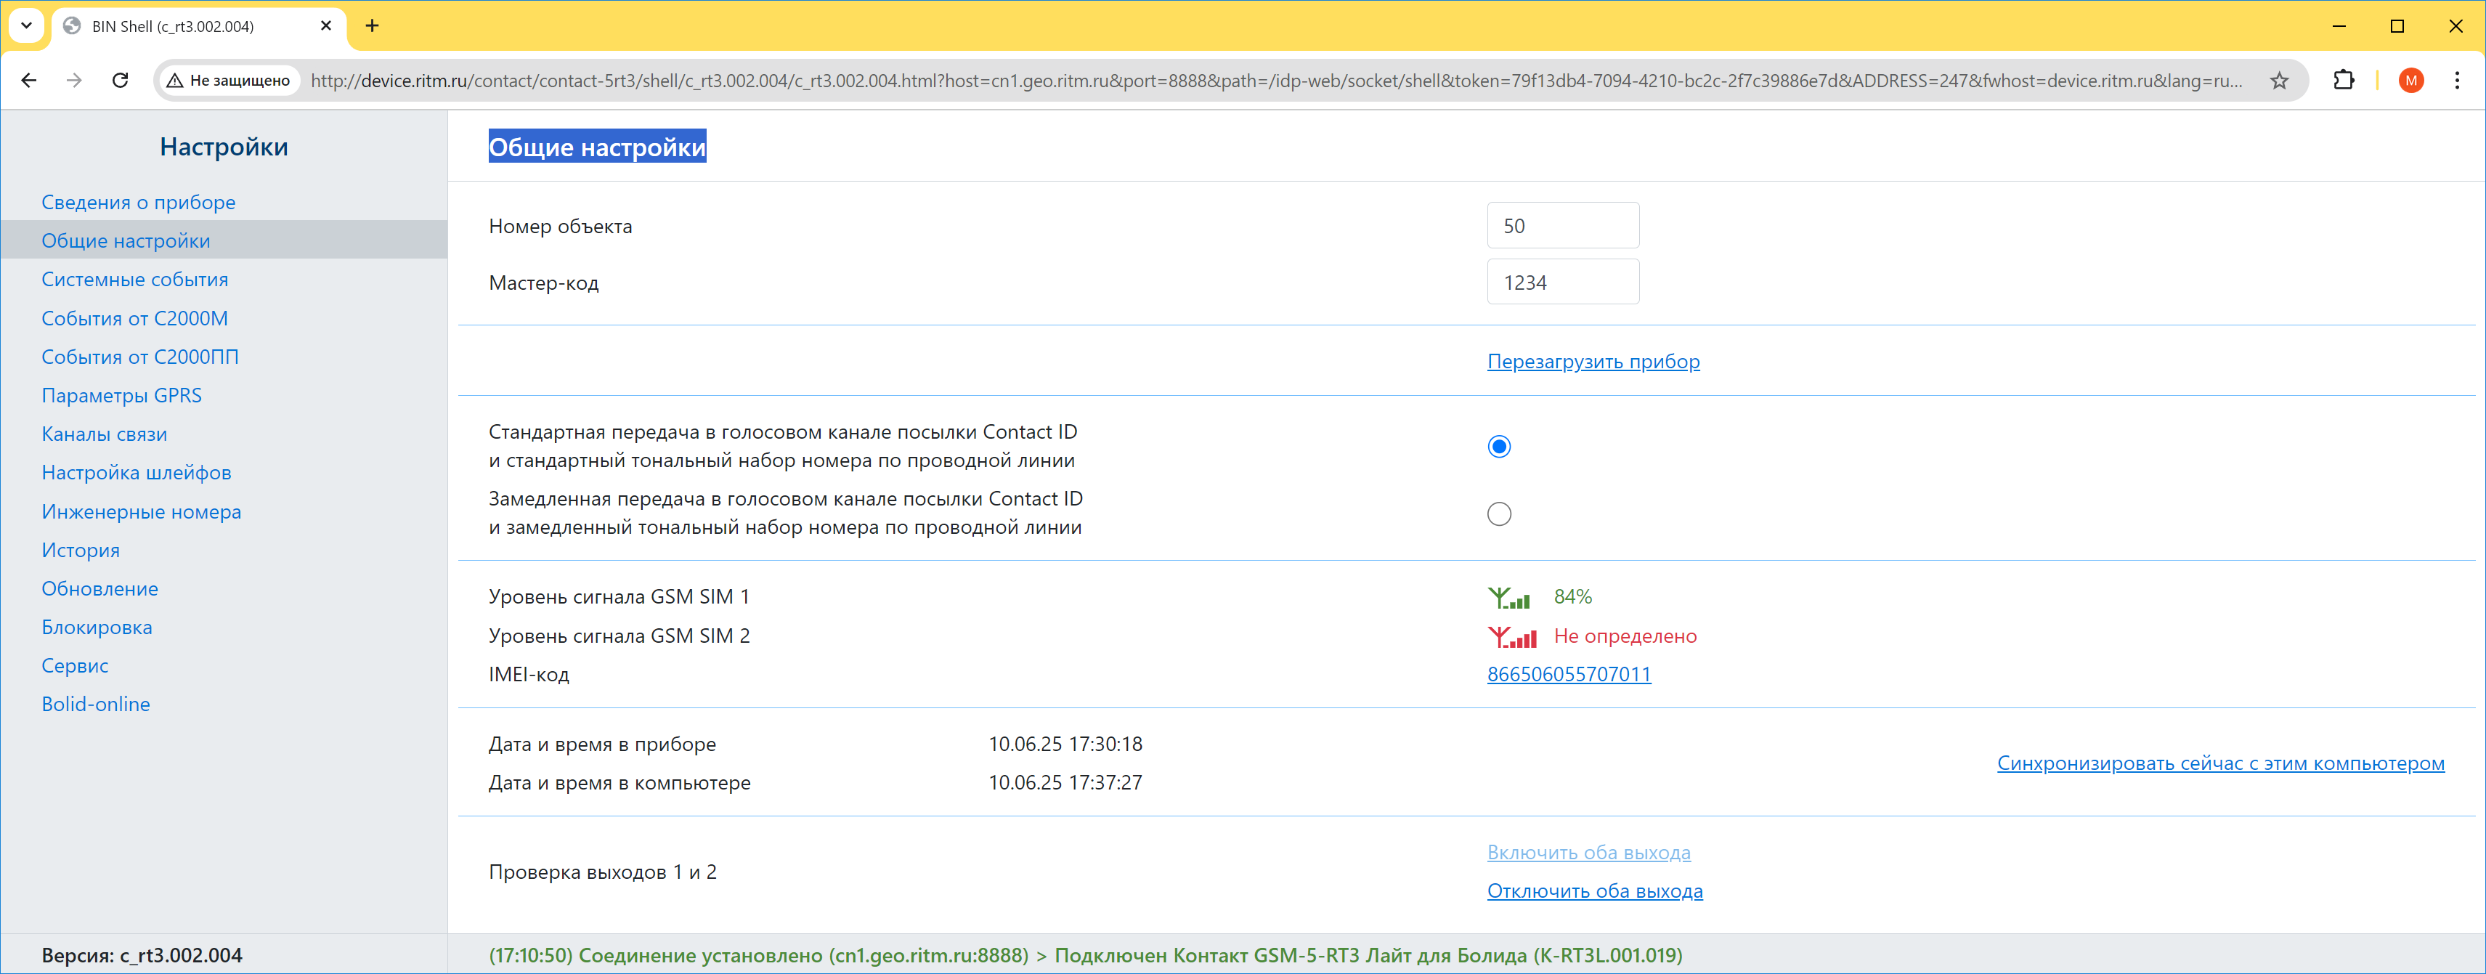Click 'Проверка выходов 1 и 2' label
Screen dimensions: 2486x974
(x=602, y=872)
